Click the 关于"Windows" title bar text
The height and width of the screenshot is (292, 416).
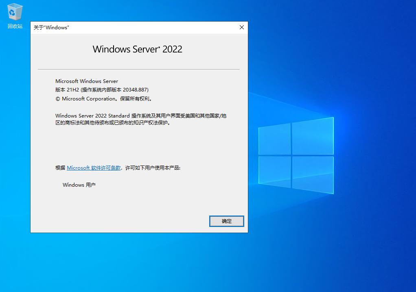52,28
